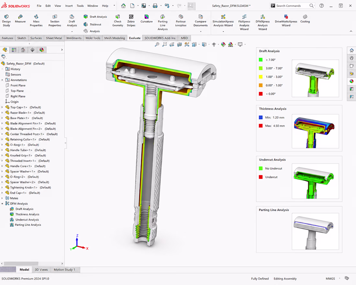Open Check Geometry tool

click(x=117, y=20)
